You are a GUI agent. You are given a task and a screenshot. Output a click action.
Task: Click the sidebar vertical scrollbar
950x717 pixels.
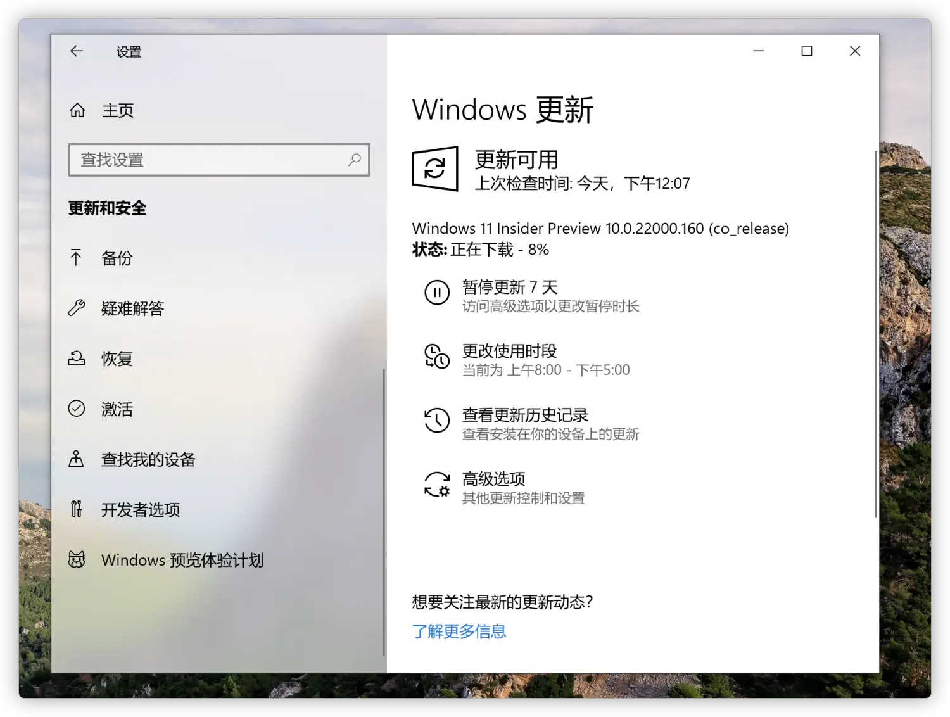coord(383,512)
